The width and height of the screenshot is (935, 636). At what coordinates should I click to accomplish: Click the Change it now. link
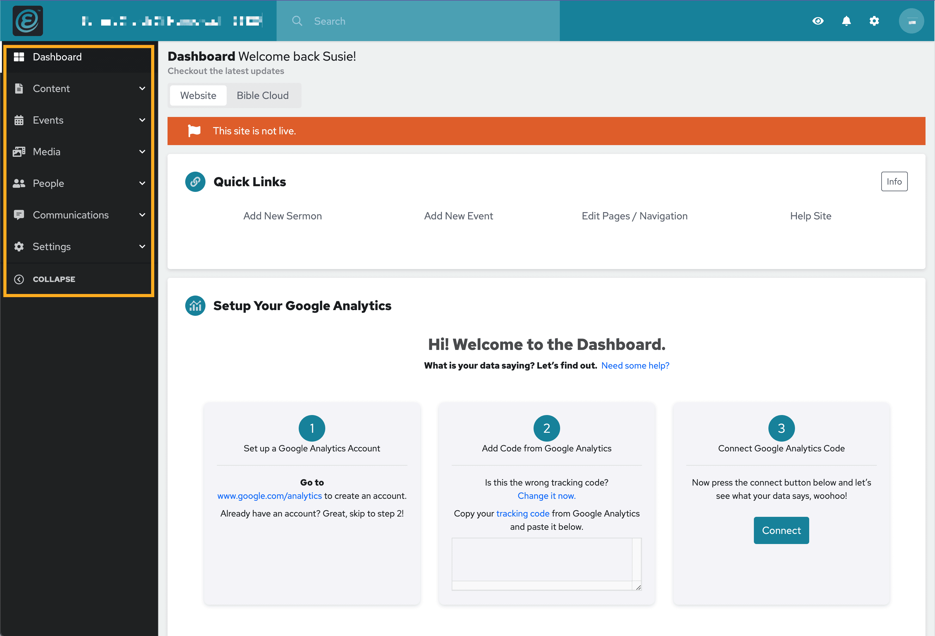(x=546, y=496)
